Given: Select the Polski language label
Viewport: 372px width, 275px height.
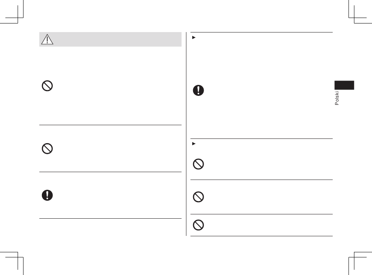Looking at the screenshot, I should point(337,98).
